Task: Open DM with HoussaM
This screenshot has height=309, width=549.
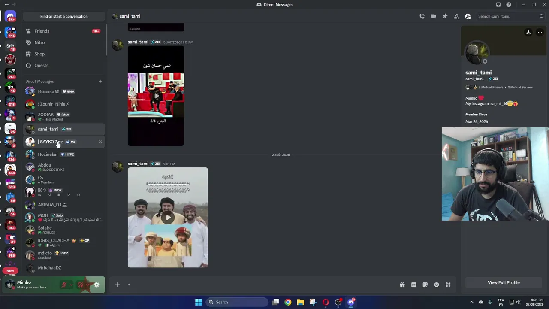Action: [x=64, y=91]
